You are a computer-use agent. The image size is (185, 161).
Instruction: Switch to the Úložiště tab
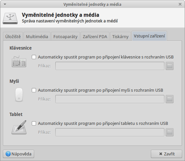click(x=13, y=36)
